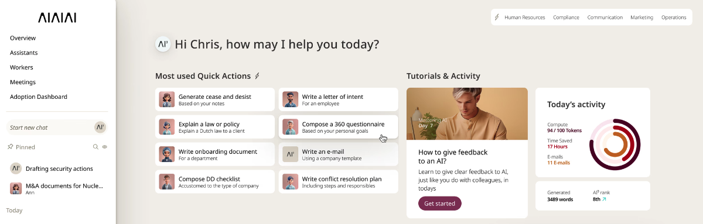
Task: Click the AI icon on Write an e-mail
Action: pos(290,154)
